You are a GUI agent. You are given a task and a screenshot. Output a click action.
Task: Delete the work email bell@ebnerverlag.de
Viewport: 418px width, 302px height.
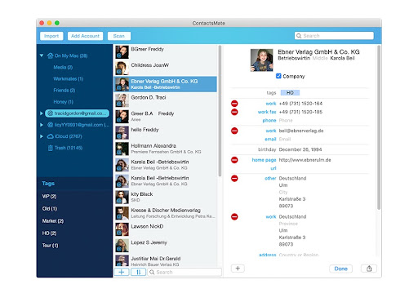coord(234,131)
